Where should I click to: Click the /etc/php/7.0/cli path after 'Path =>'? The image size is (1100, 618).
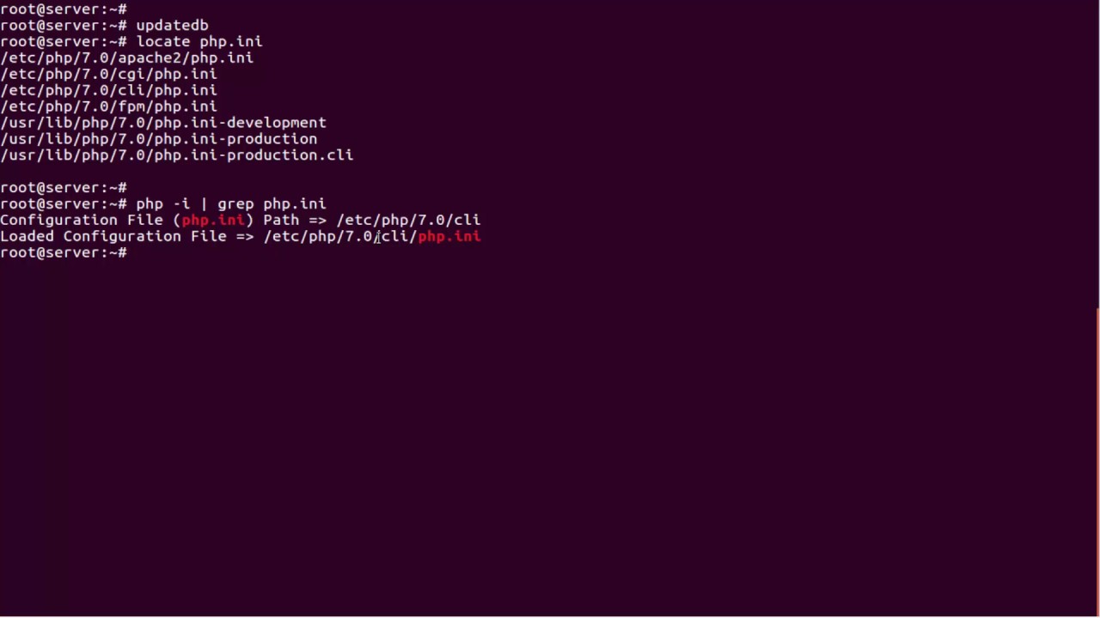pyautogui.click(x=408, y=220)
